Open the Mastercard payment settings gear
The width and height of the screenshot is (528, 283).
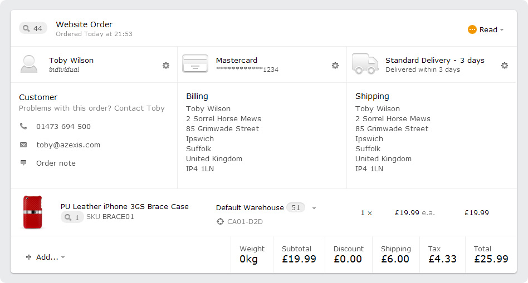coord(335,65)
